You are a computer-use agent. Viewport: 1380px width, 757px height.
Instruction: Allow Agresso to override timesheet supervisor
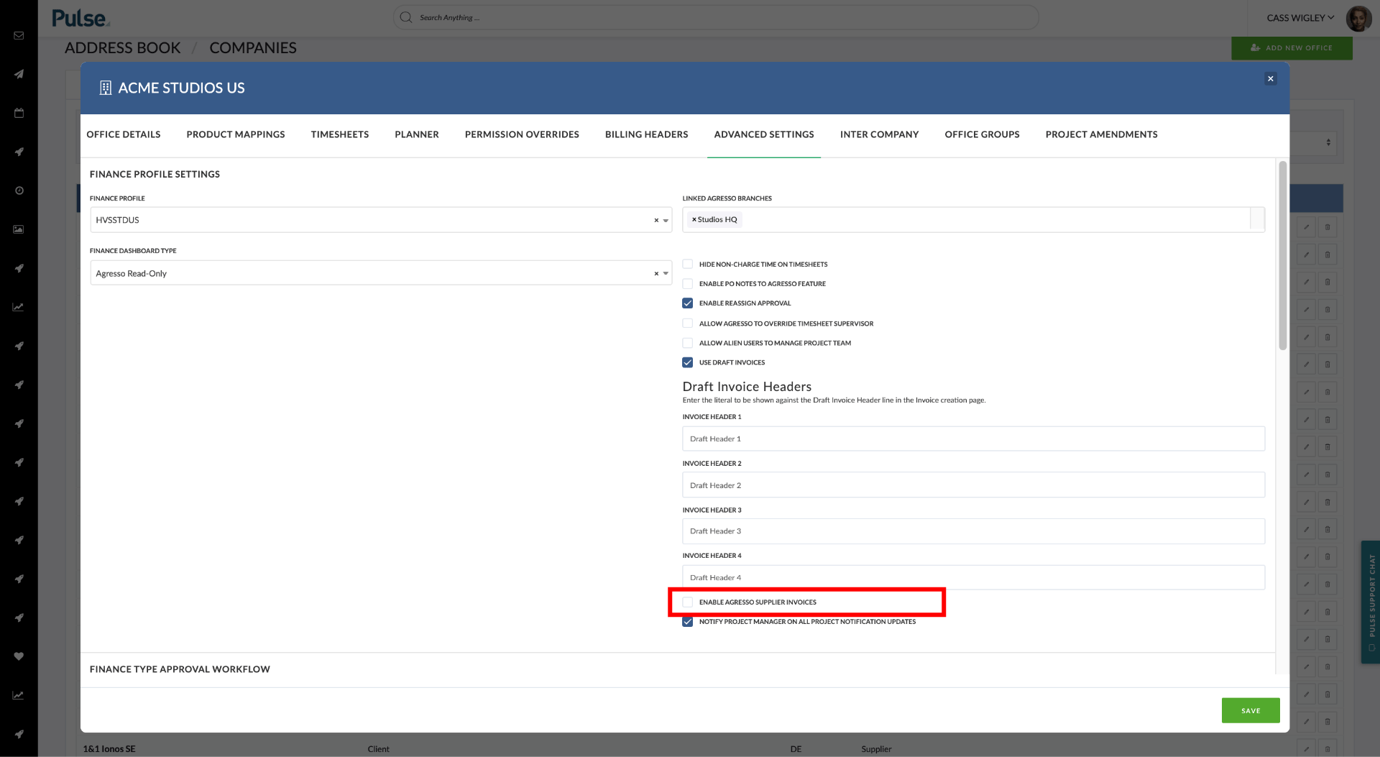tap(688, 324)
